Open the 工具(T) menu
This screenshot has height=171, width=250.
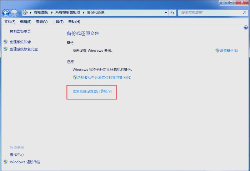pyautogui.click(x=58, y=22)
